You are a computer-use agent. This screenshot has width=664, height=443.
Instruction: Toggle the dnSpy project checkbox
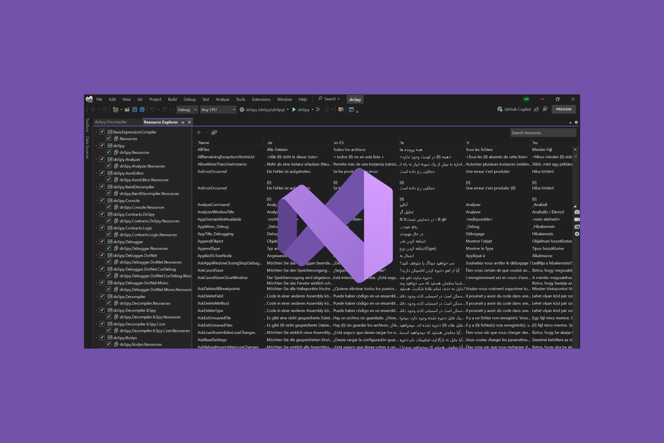(102, 145)
